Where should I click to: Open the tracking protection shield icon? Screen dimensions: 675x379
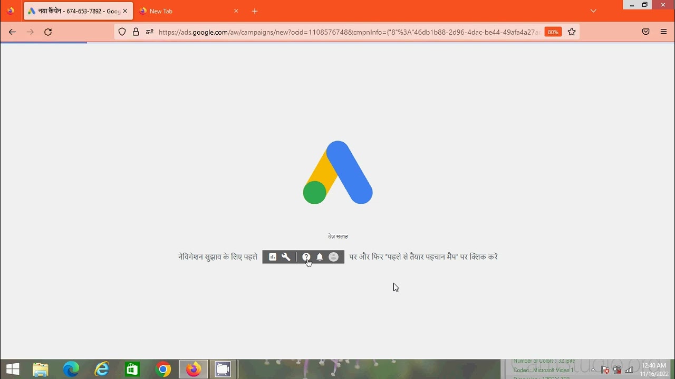point(122,32)
